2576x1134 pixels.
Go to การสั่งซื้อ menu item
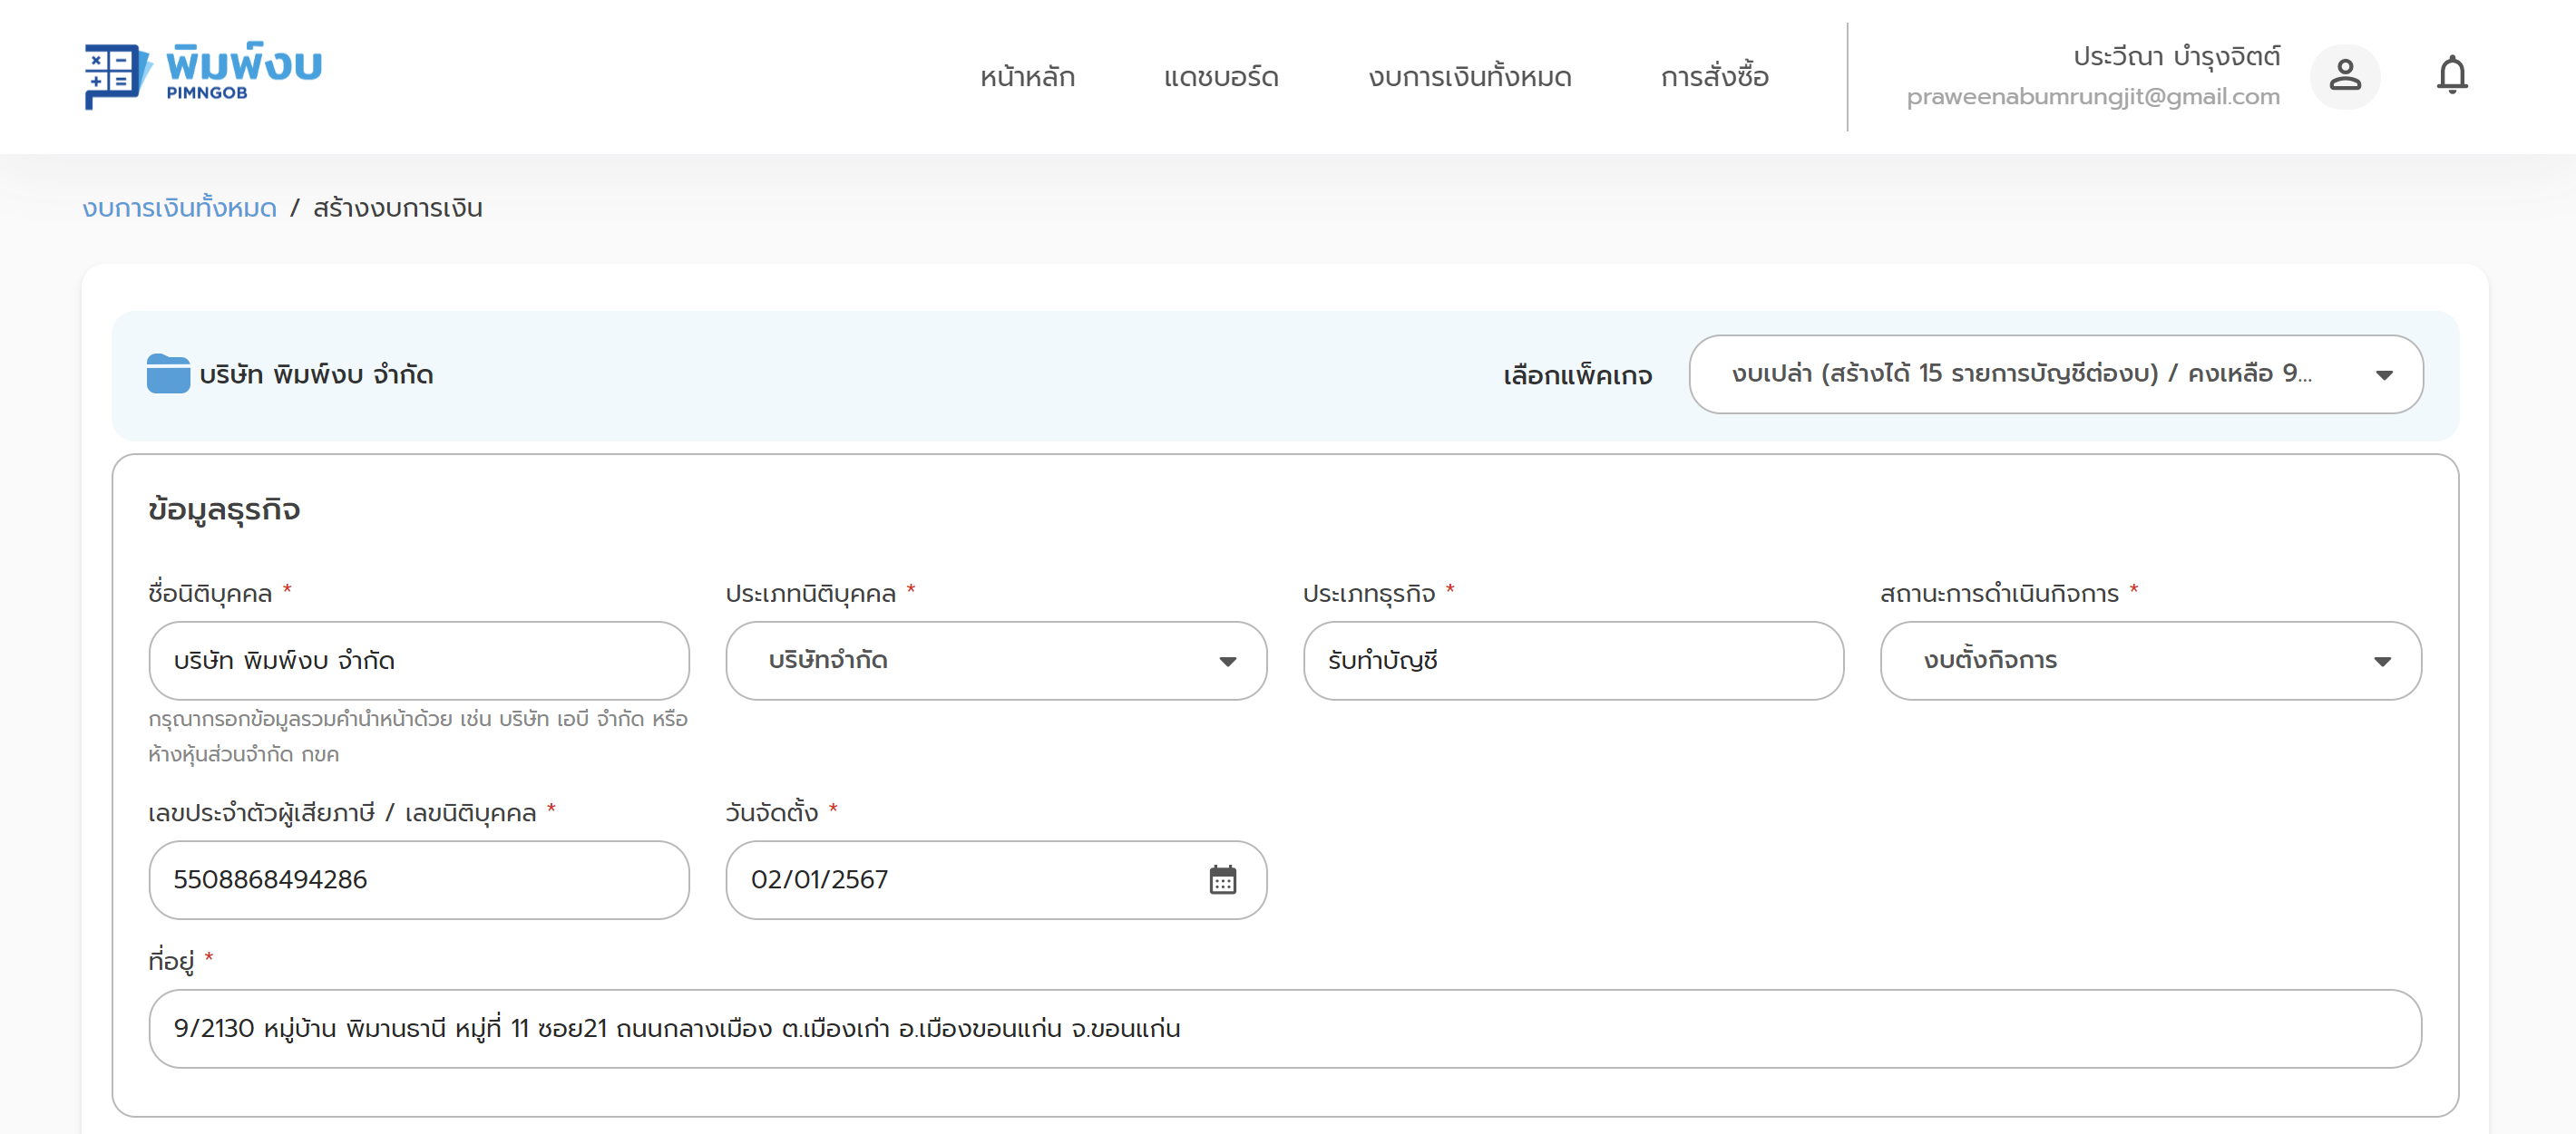coord(1714,77)
